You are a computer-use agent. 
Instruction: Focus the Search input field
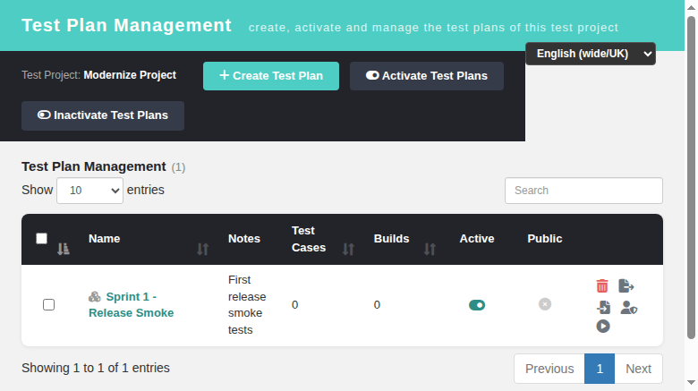pos(583,191)
